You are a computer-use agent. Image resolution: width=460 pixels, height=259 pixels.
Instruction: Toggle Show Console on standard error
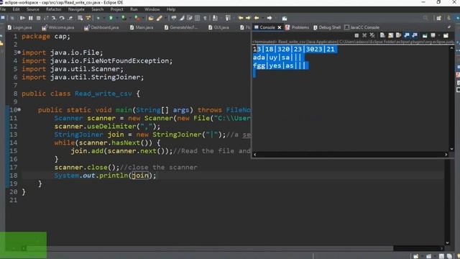415,35
